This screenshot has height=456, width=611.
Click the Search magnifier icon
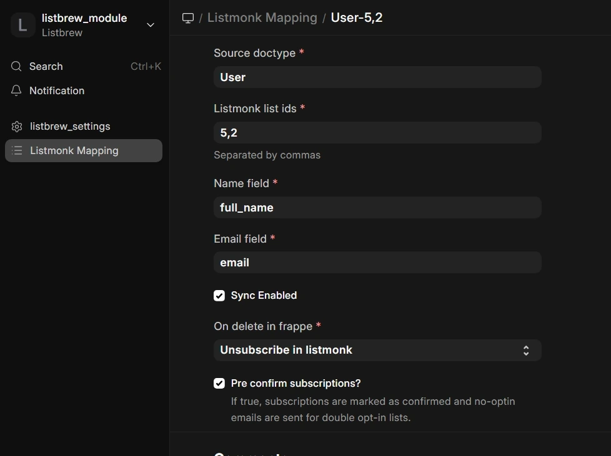point(16,67)
